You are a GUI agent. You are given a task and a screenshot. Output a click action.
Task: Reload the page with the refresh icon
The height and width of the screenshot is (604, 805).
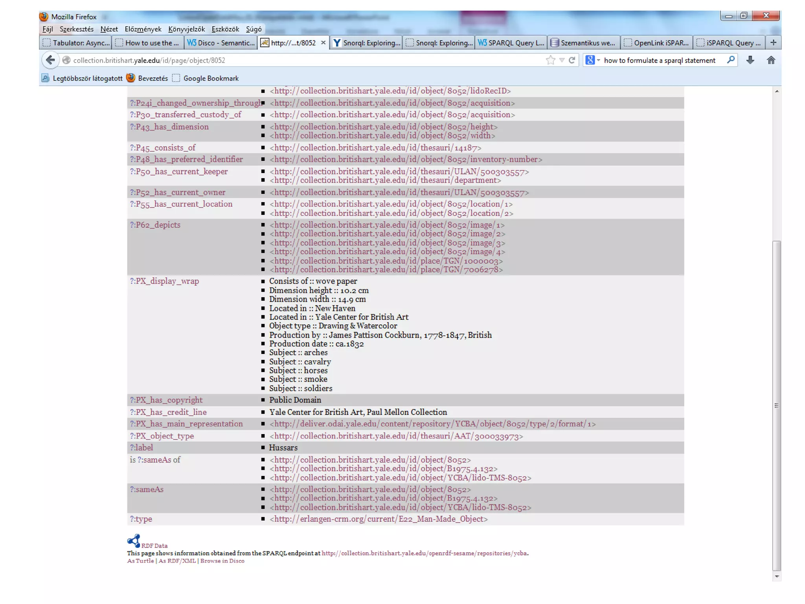tap(572, 60)
